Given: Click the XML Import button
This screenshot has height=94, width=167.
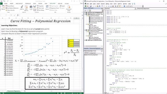Looking at the screenshot, I should [x=62, y=6].
